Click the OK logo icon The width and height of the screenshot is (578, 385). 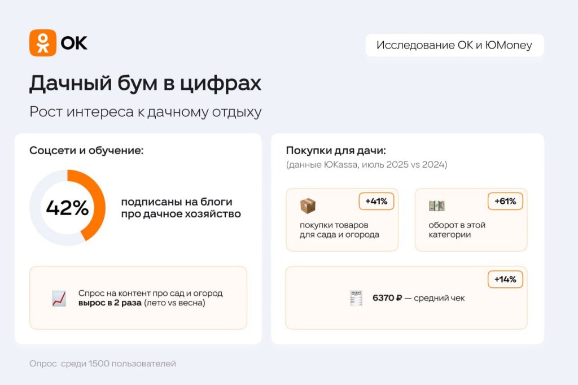[x=43, y=41]
